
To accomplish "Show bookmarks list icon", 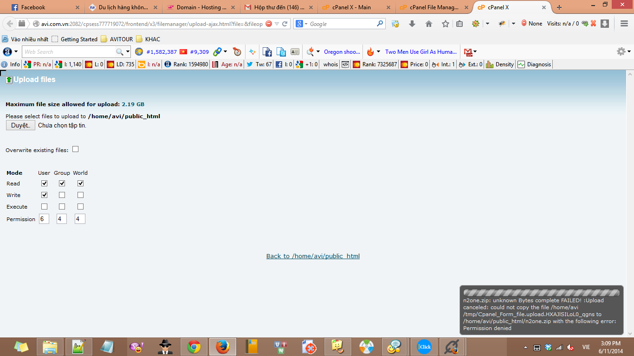I will (459, 24).
